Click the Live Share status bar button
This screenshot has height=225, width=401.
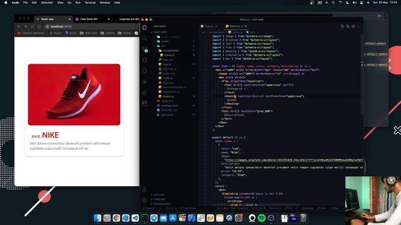coord(188,208)
